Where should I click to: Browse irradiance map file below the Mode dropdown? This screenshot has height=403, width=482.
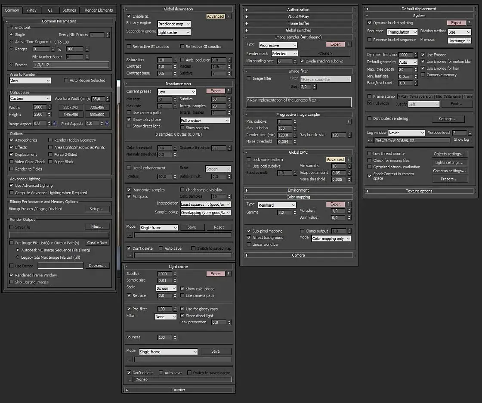point(130,235)
